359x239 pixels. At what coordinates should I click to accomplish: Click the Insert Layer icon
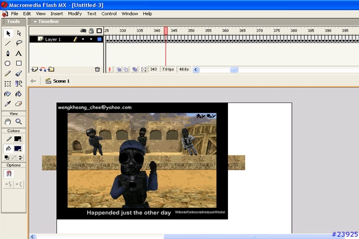(34, 69)
